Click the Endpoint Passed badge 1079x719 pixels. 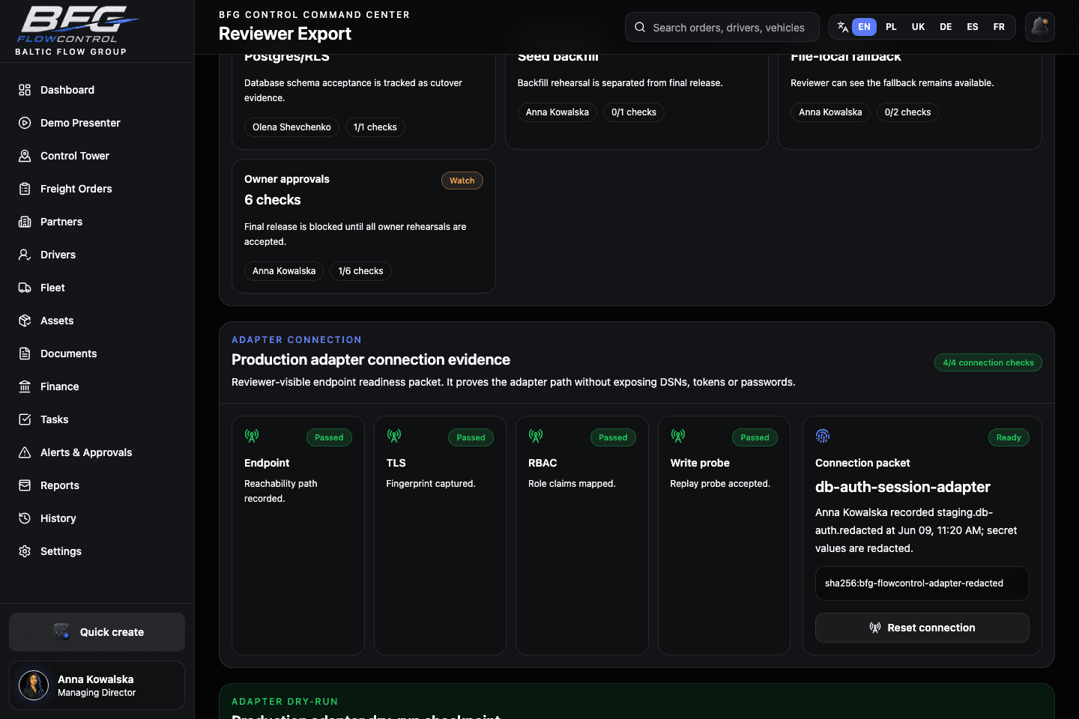[329, 437]
